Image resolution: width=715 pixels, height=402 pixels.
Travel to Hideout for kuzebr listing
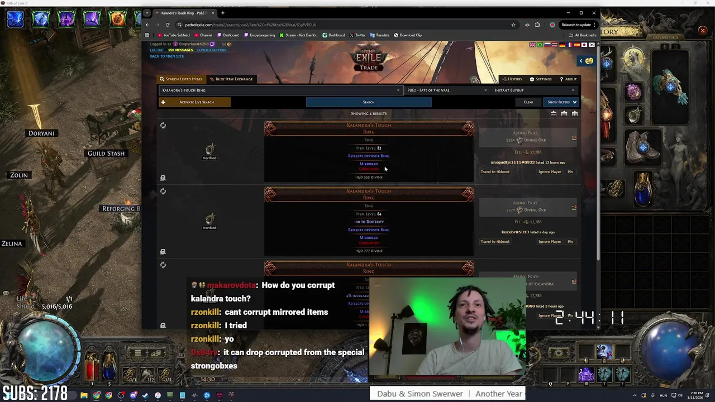(495, 242)
